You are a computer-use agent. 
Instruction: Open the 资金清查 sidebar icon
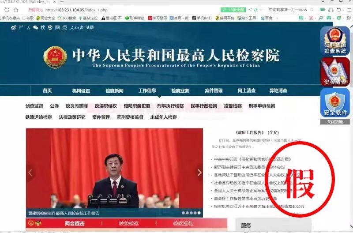(335, 71)
